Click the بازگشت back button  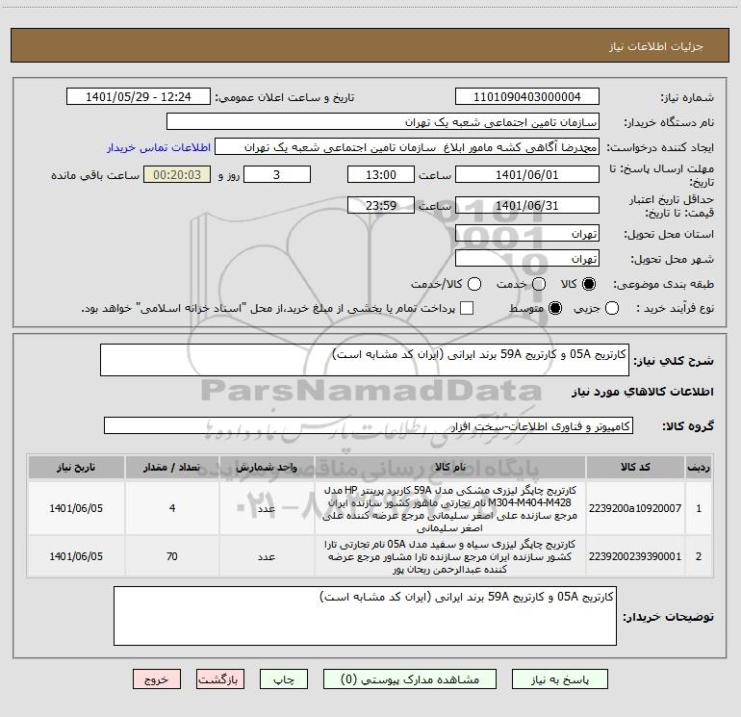pyautogui.click(x=220, y=679)
